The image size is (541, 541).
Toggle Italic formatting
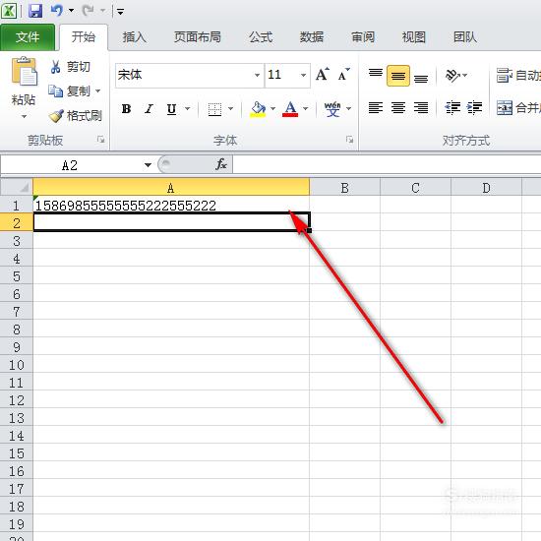(x=149, y=109)
